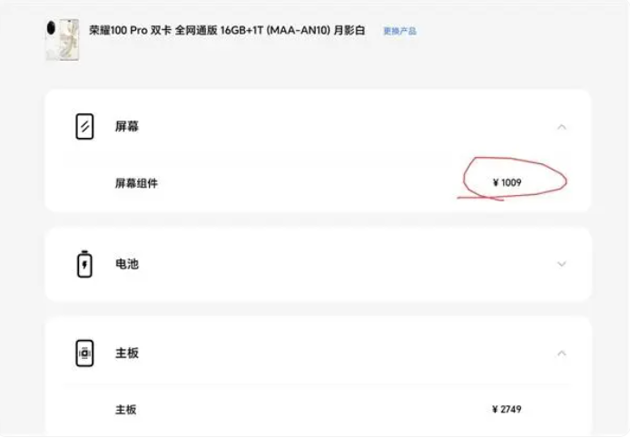
Task: Click the 月影白 color name
Action: 349,30
